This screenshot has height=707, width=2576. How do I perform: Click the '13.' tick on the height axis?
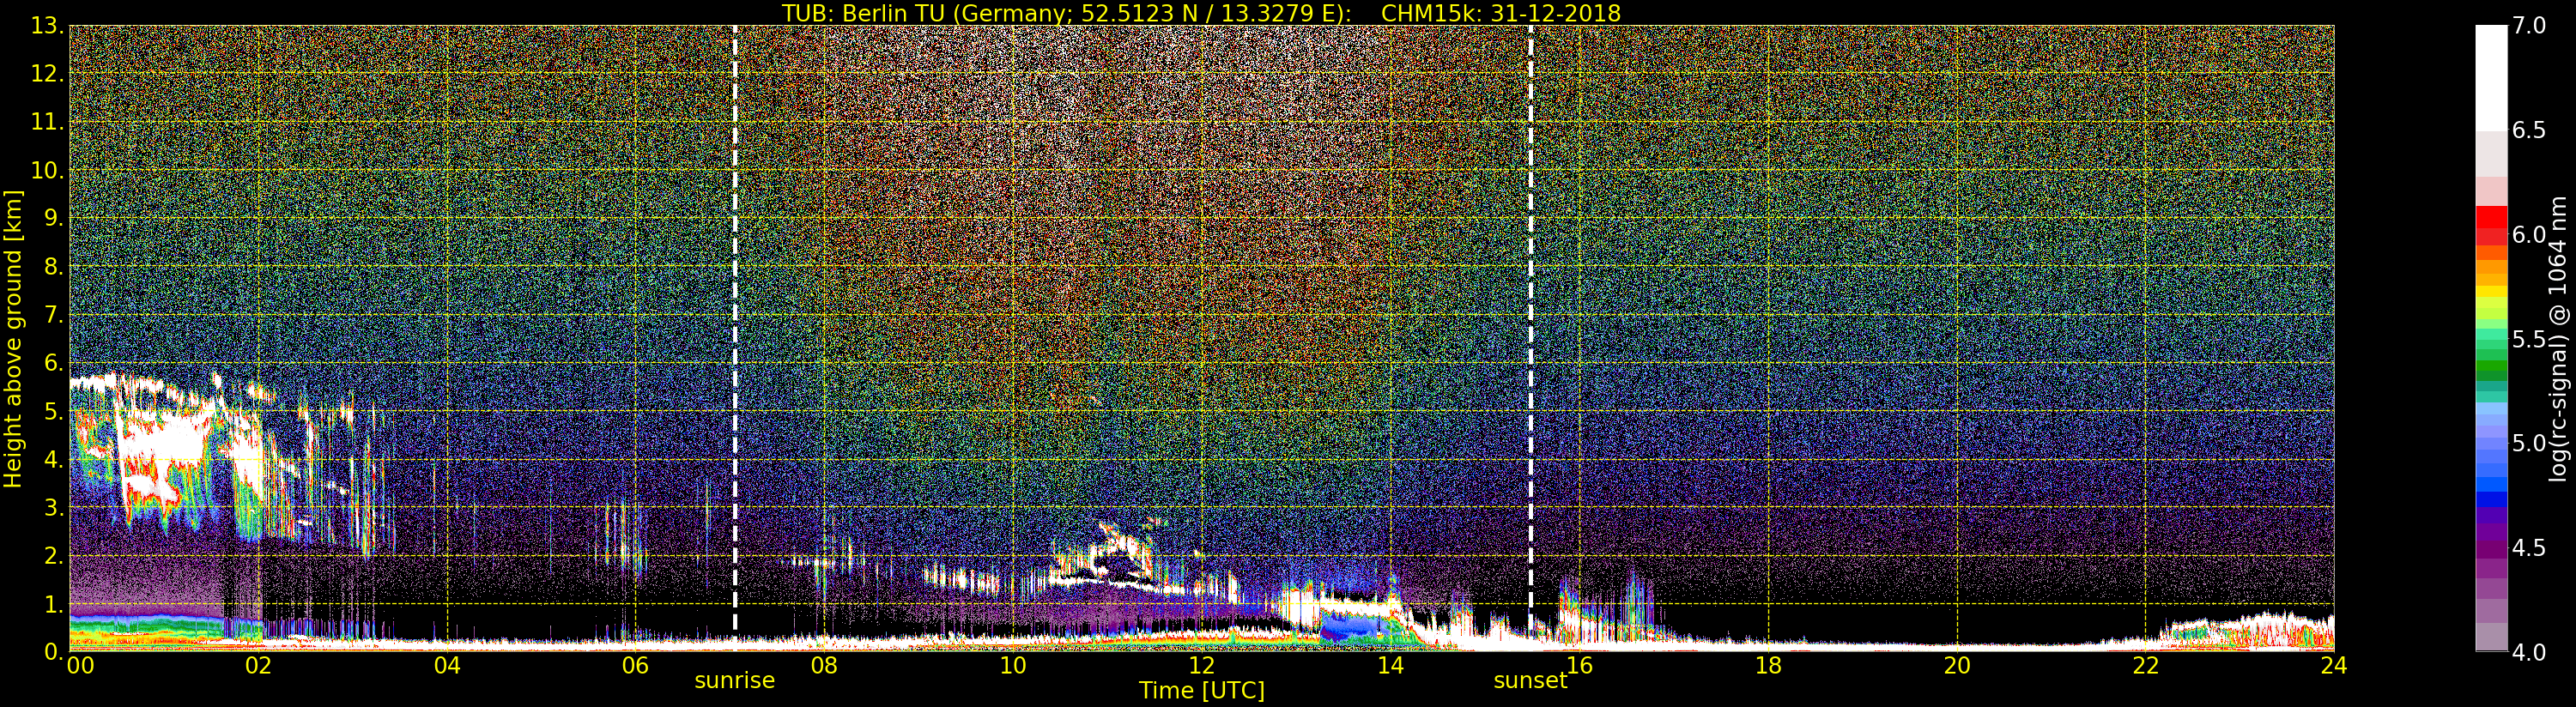click(x=46, y=26)
